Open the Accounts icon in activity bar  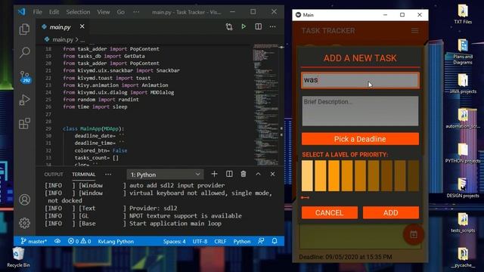tap(24, 199)
